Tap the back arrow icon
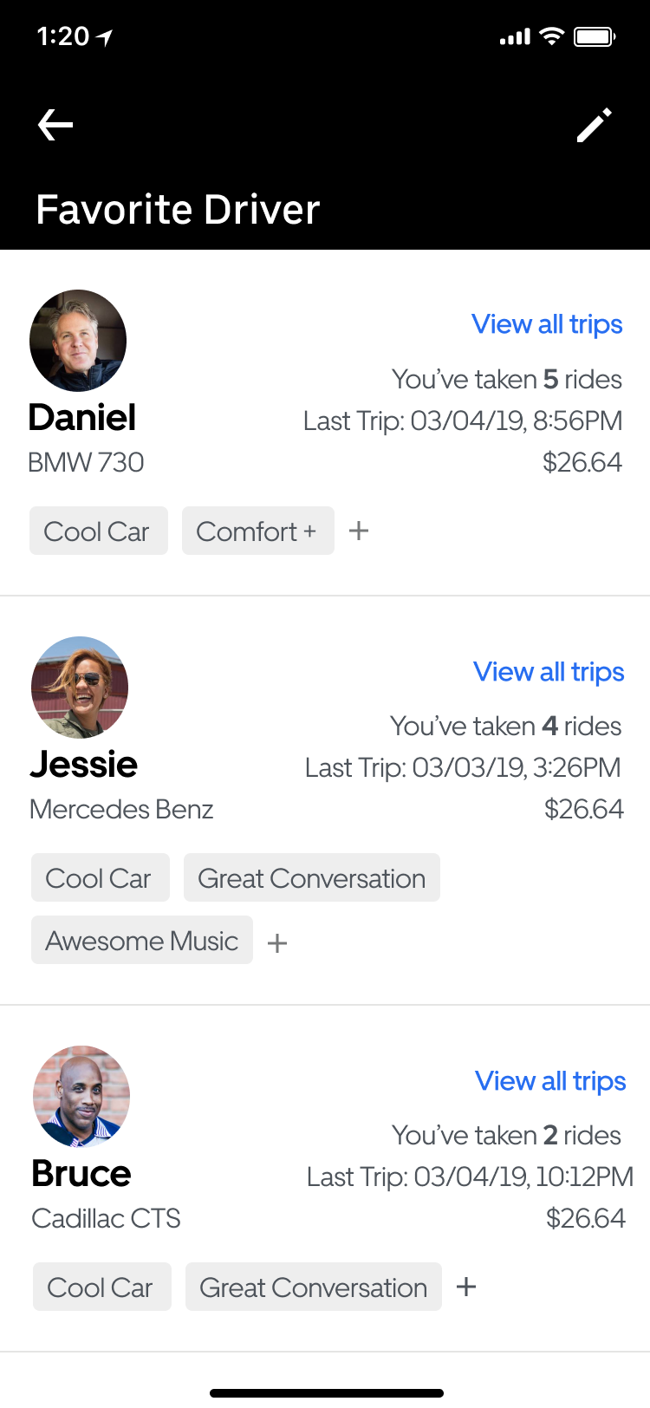Screen dimensions: 650x1408 click(55, 125)
